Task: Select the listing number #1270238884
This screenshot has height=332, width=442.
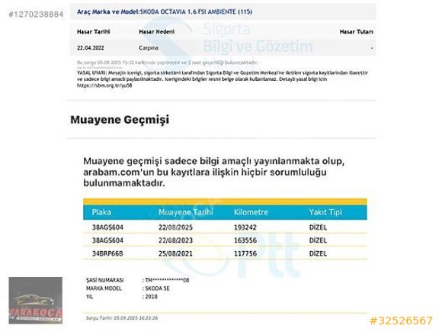Action: coord(36,15)
